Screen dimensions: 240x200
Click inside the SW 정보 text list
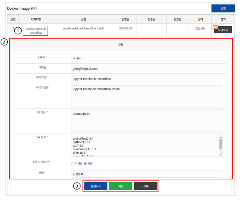tap(145, 146)
